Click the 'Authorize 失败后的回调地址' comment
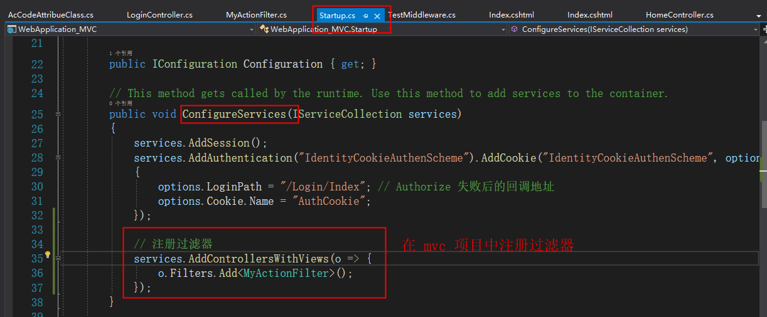 [475, 187]
